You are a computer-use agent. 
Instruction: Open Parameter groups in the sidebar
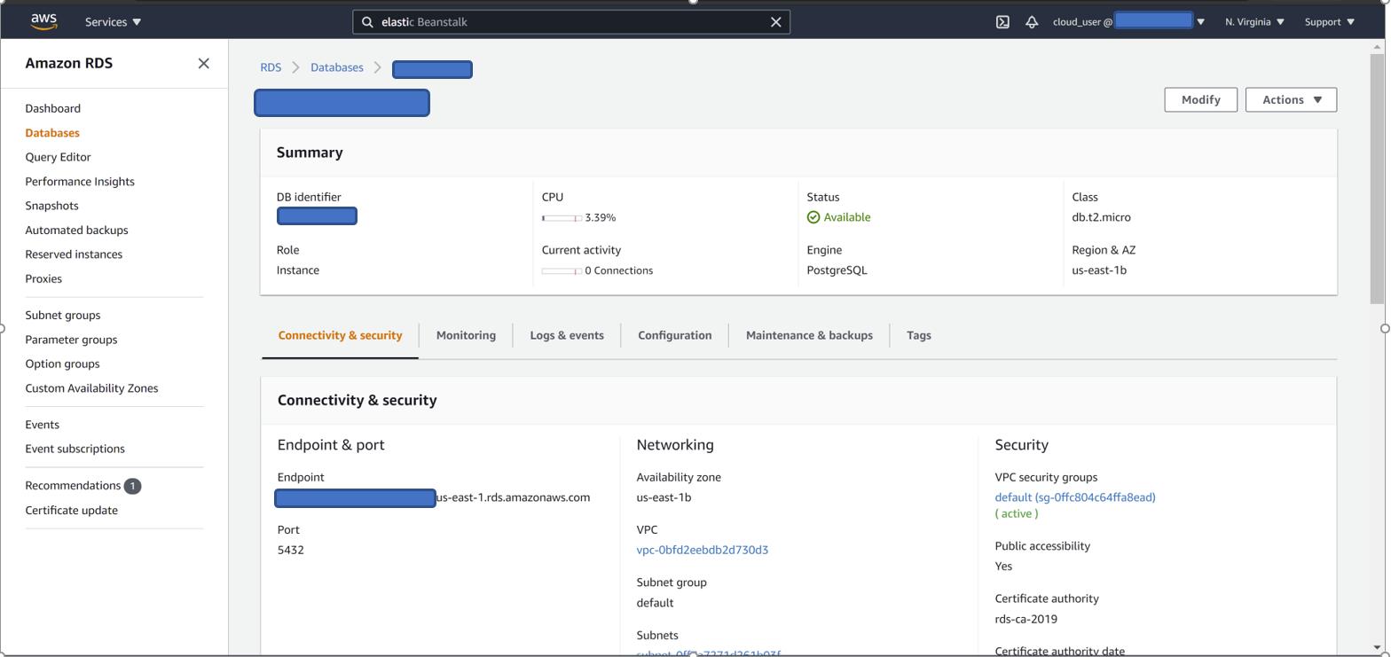[x=71, y=340]
